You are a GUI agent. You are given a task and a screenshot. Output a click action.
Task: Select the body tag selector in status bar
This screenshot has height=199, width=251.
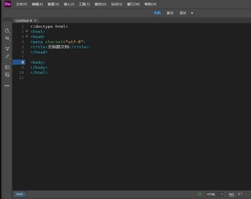tap(20, 194)
